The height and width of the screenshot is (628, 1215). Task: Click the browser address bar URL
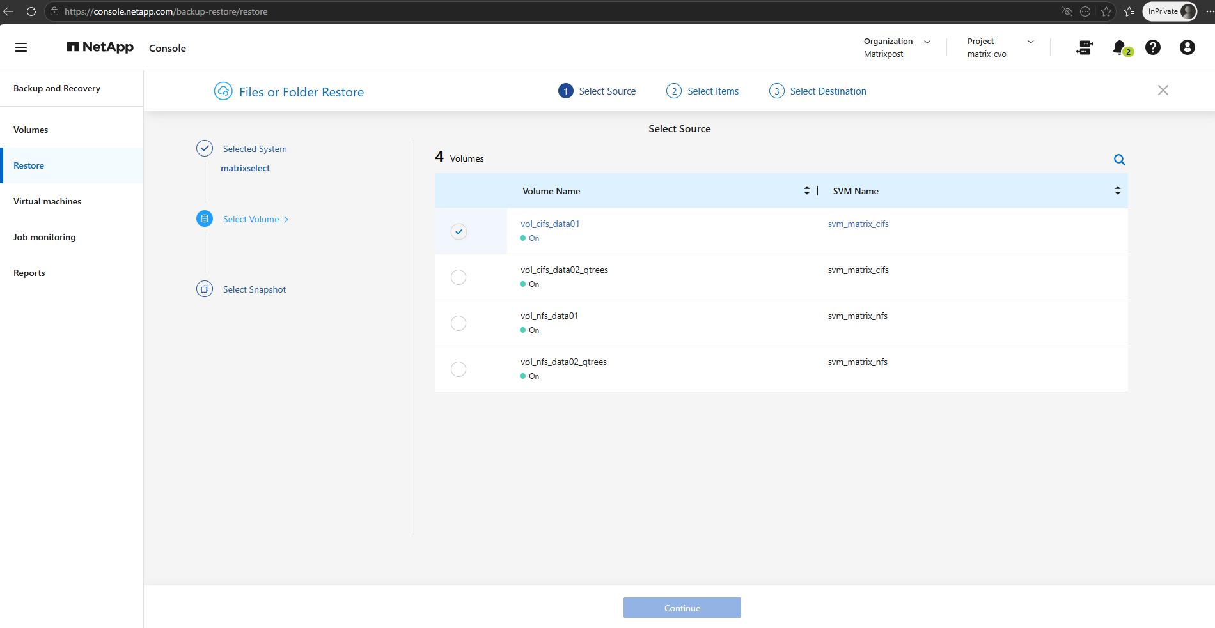[166, 11]
